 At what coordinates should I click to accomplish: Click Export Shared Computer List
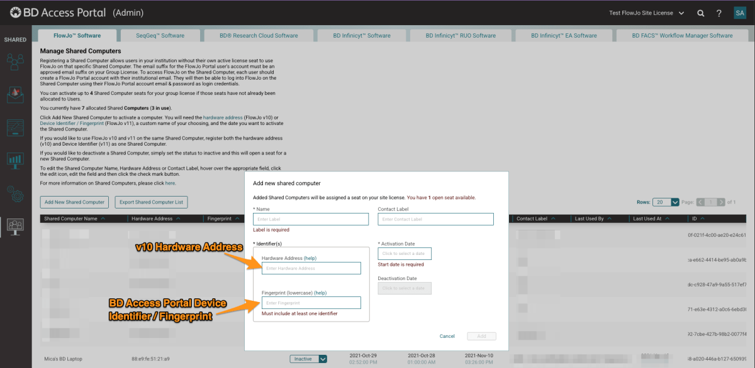pos(151,202)
